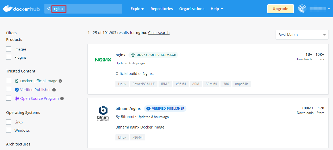The image size is (333, 150).
Task: Open the account username dropdown arrow
Action: point(329,9)
